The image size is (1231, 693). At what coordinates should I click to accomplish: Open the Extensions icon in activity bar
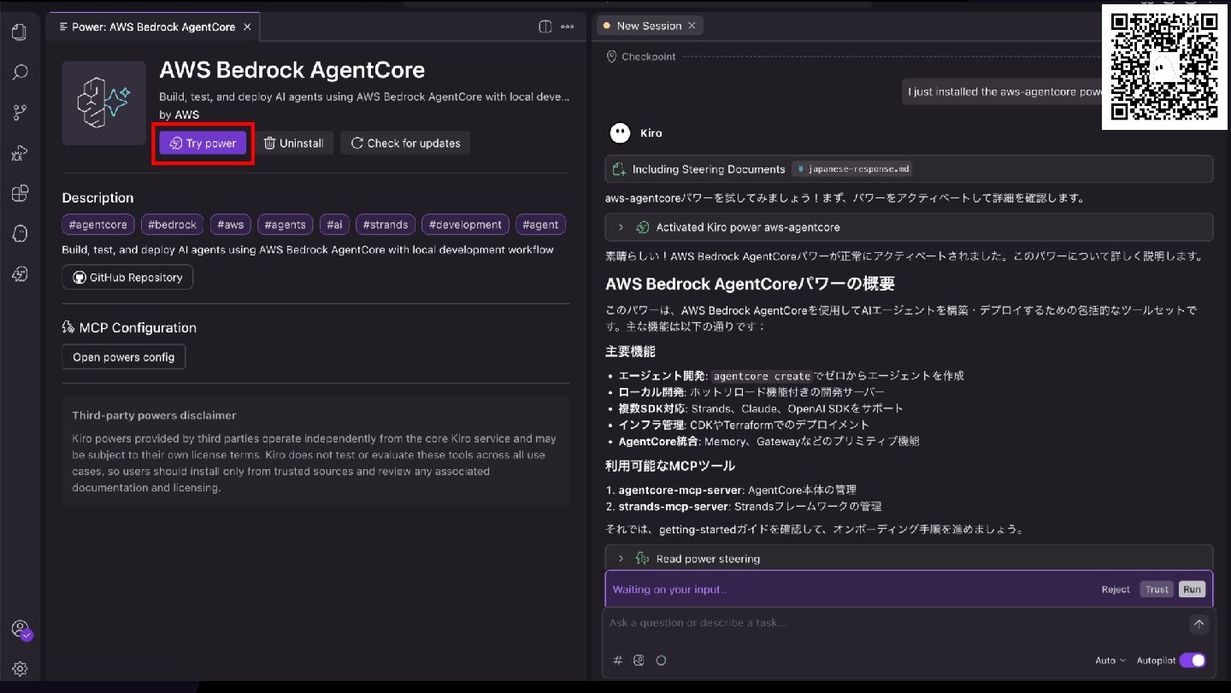20,193
